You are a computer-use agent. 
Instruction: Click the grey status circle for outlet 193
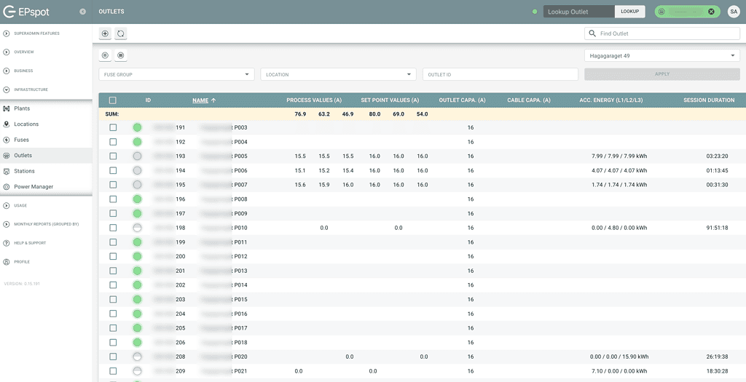[138, 156]
